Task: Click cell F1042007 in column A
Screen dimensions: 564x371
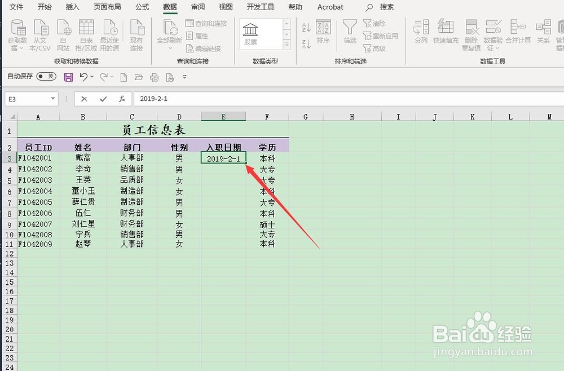Action: pos(38,224)
